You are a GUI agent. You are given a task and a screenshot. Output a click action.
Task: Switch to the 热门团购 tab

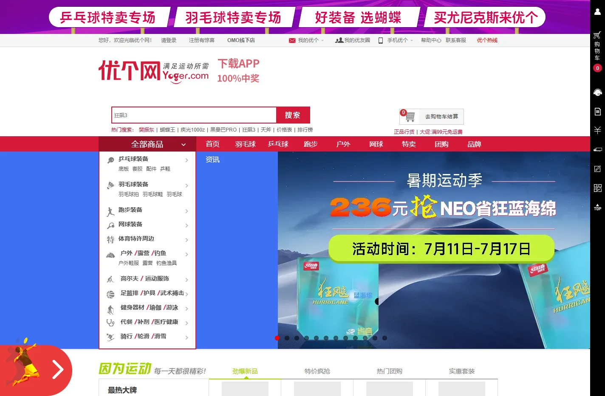pos(390,371)
